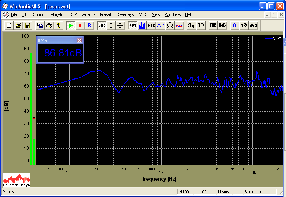The height and width of the screenshot is (197, 286).
Task: Pause measurement with the red pause button
Action: point(80,26)
